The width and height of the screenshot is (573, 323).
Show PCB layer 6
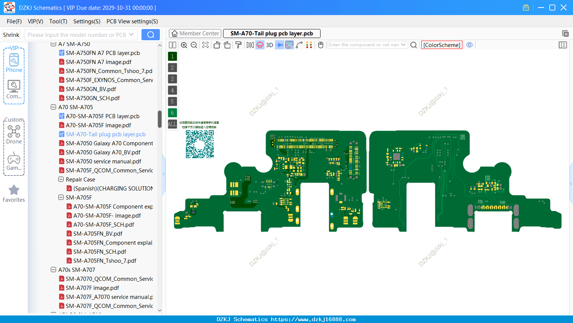coord(172,113)
